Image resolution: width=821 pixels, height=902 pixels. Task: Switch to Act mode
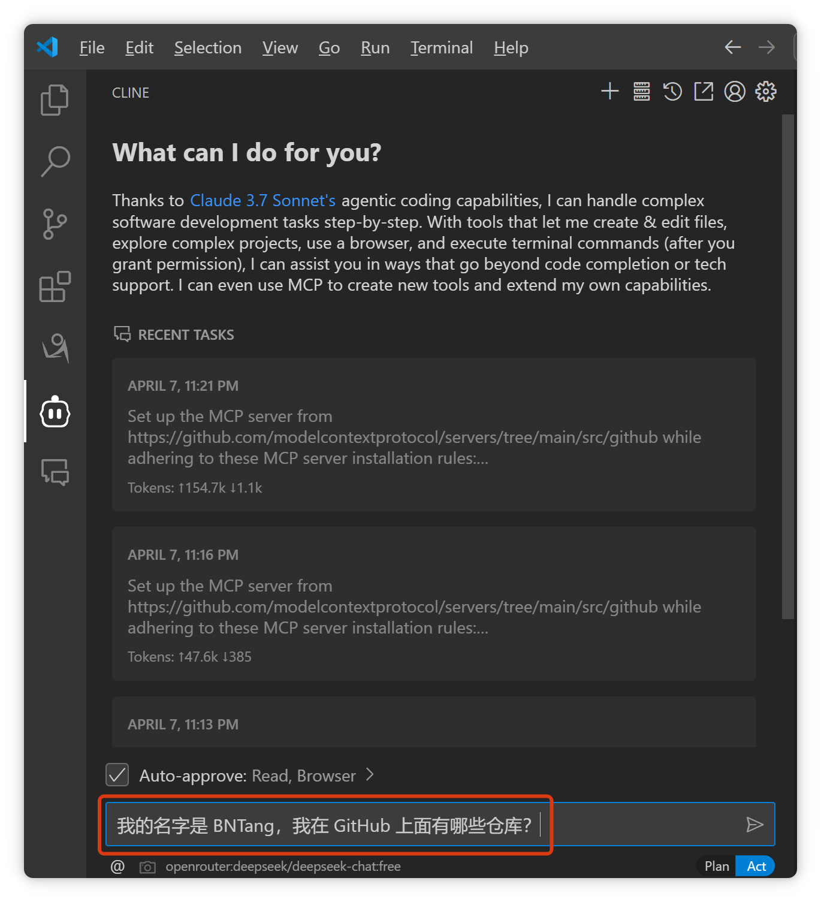[756, 866]
